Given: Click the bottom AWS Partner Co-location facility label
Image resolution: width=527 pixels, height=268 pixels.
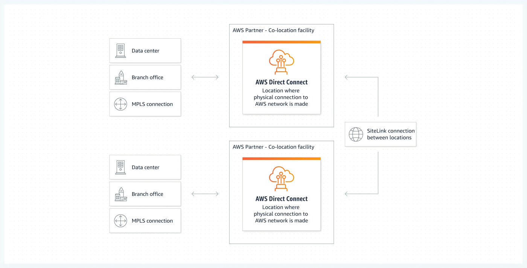Looking at the screenshot, I should tap(273, 147).
